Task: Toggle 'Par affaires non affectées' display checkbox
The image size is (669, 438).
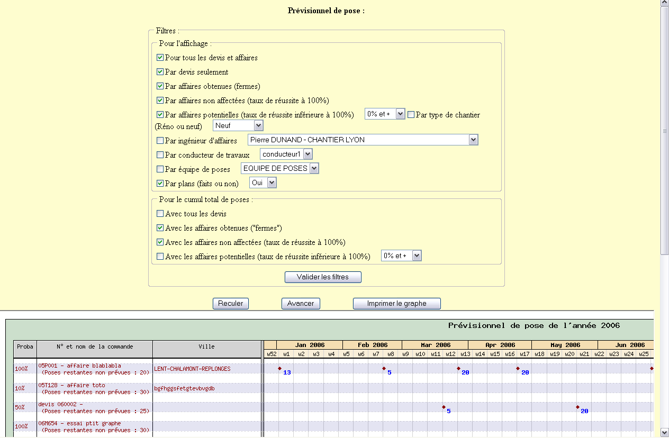Action: tap(160, 100)
